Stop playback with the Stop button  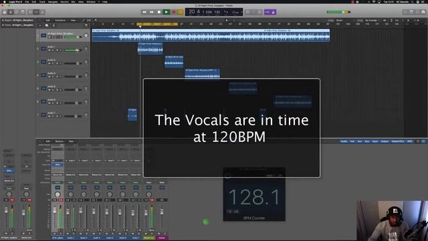click(159, 12)
